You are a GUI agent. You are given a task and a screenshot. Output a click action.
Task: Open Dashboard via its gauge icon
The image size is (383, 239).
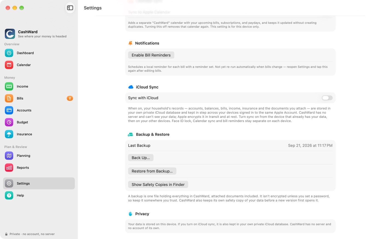point(9,53)
